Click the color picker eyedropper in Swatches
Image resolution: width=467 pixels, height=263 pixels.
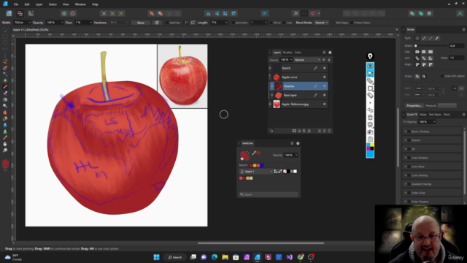[x=254, y=153]
